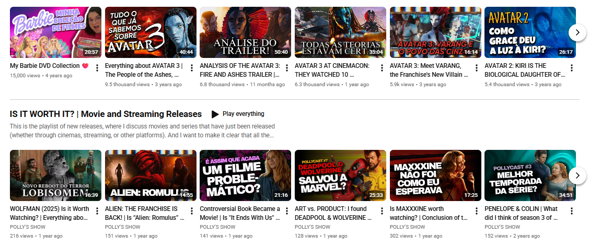
Task: Open title Everything about AVATAR 3
Action: click(x=144, y=70)
